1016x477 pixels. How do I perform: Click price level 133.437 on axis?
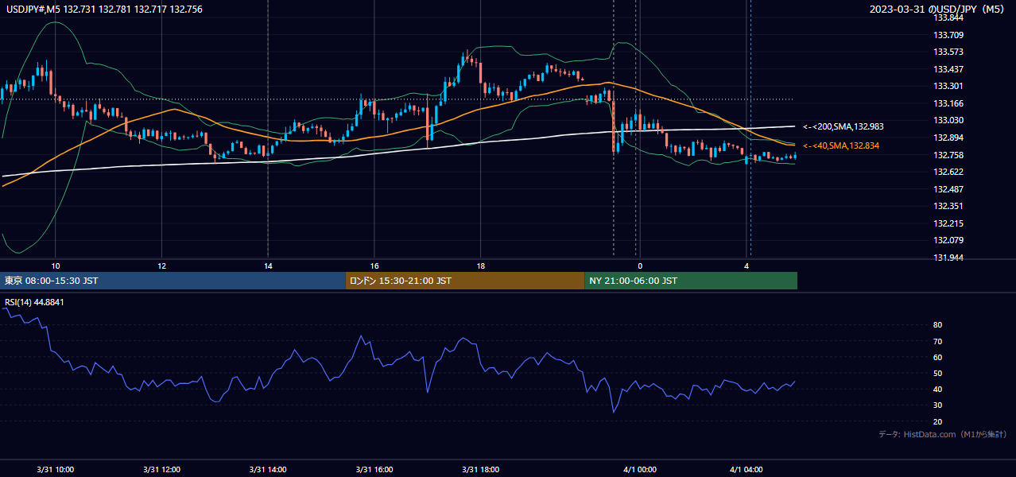click(x=948, y=69)
